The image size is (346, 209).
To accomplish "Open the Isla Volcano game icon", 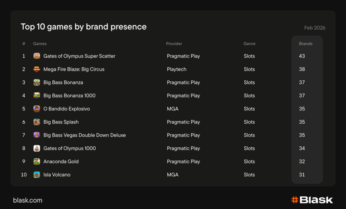I will [x=37, y=175].
